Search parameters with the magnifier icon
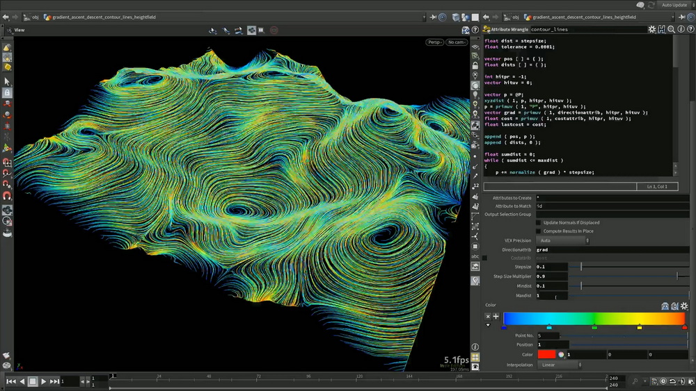 click(671, 29)
